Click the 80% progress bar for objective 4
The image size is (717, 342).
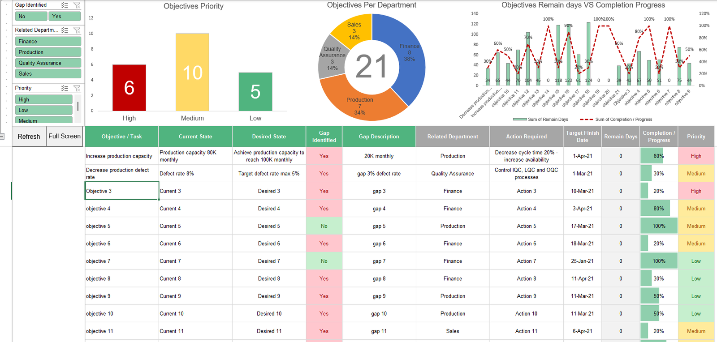(x=659, y=209)
